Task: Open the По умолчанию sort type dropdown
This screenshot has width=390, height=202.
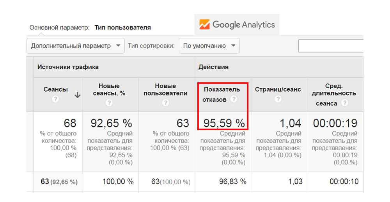Action: 209,46
